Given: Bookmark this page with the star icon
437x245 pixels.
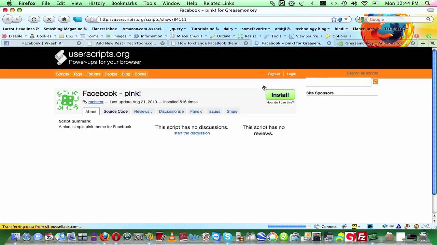Looking at the screenshot, I should coord(334,19).
